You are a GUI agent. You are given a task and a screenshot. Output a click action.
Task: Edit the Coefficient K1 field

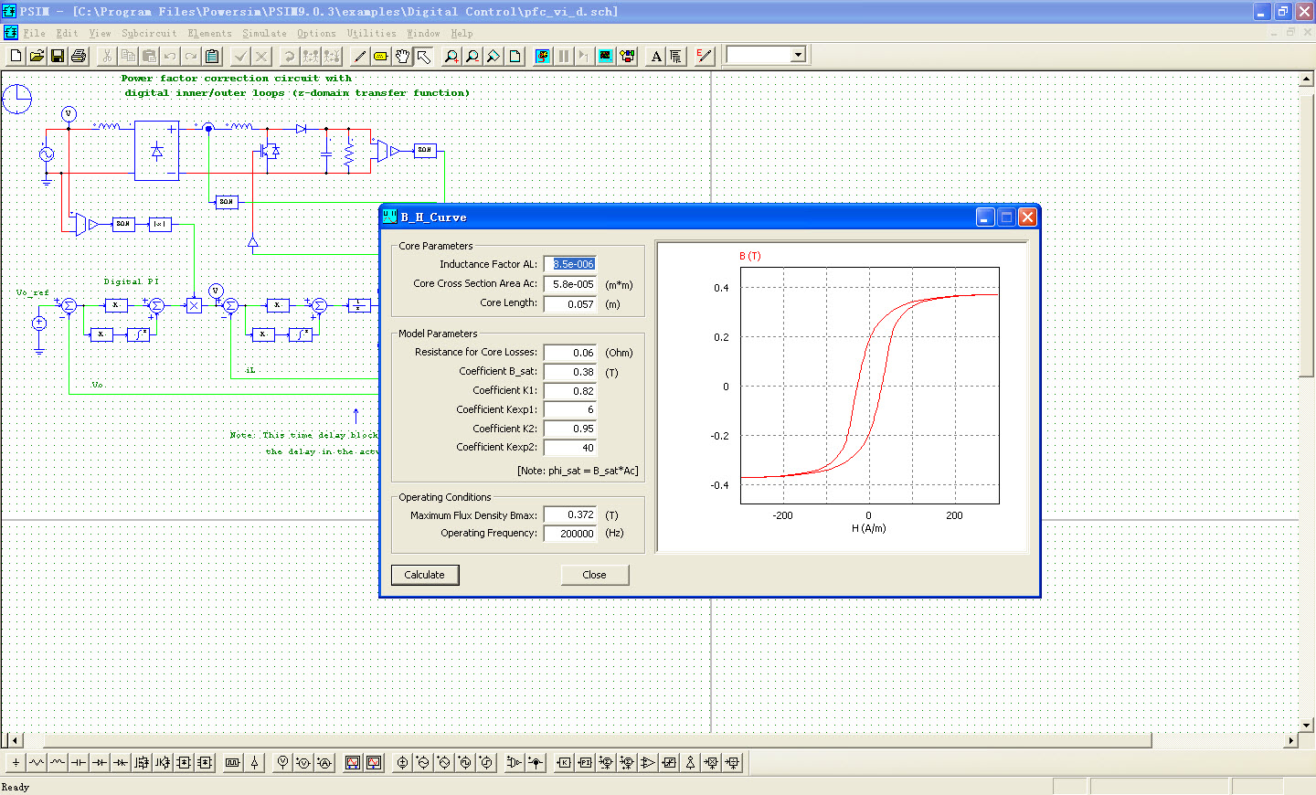point(570,391)
